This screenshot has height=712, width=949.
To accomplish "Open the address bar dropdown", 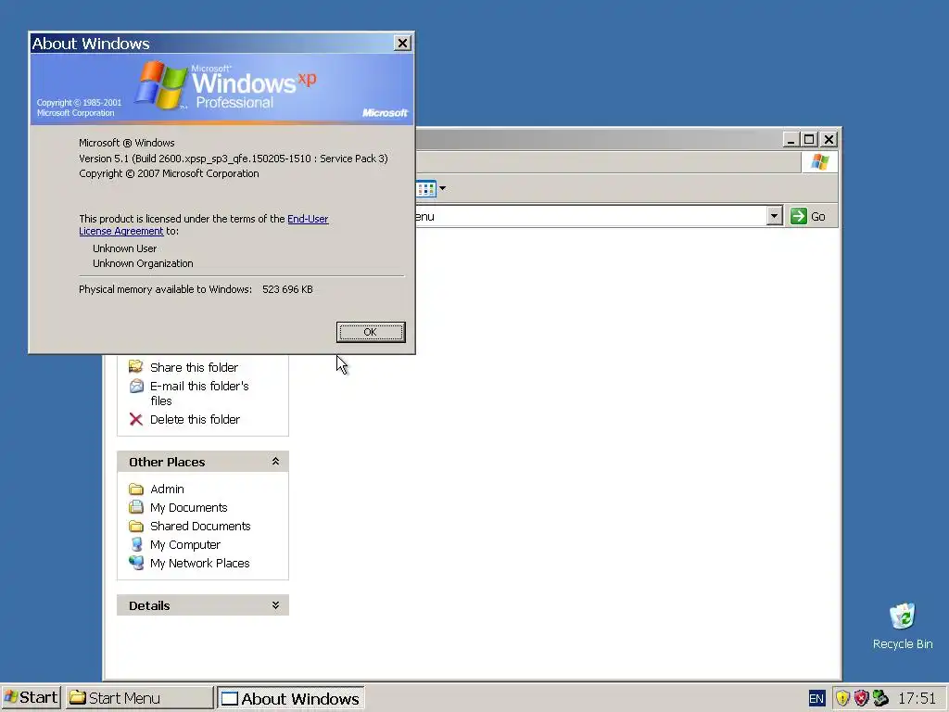I will [x=774, y=216].
